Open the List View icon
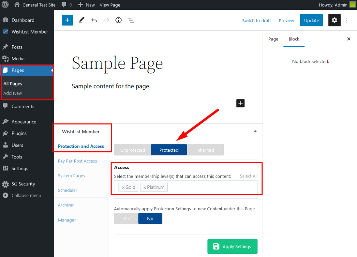Image resolution: width=357 pixels, height=257 pixels. click(131, 20)
